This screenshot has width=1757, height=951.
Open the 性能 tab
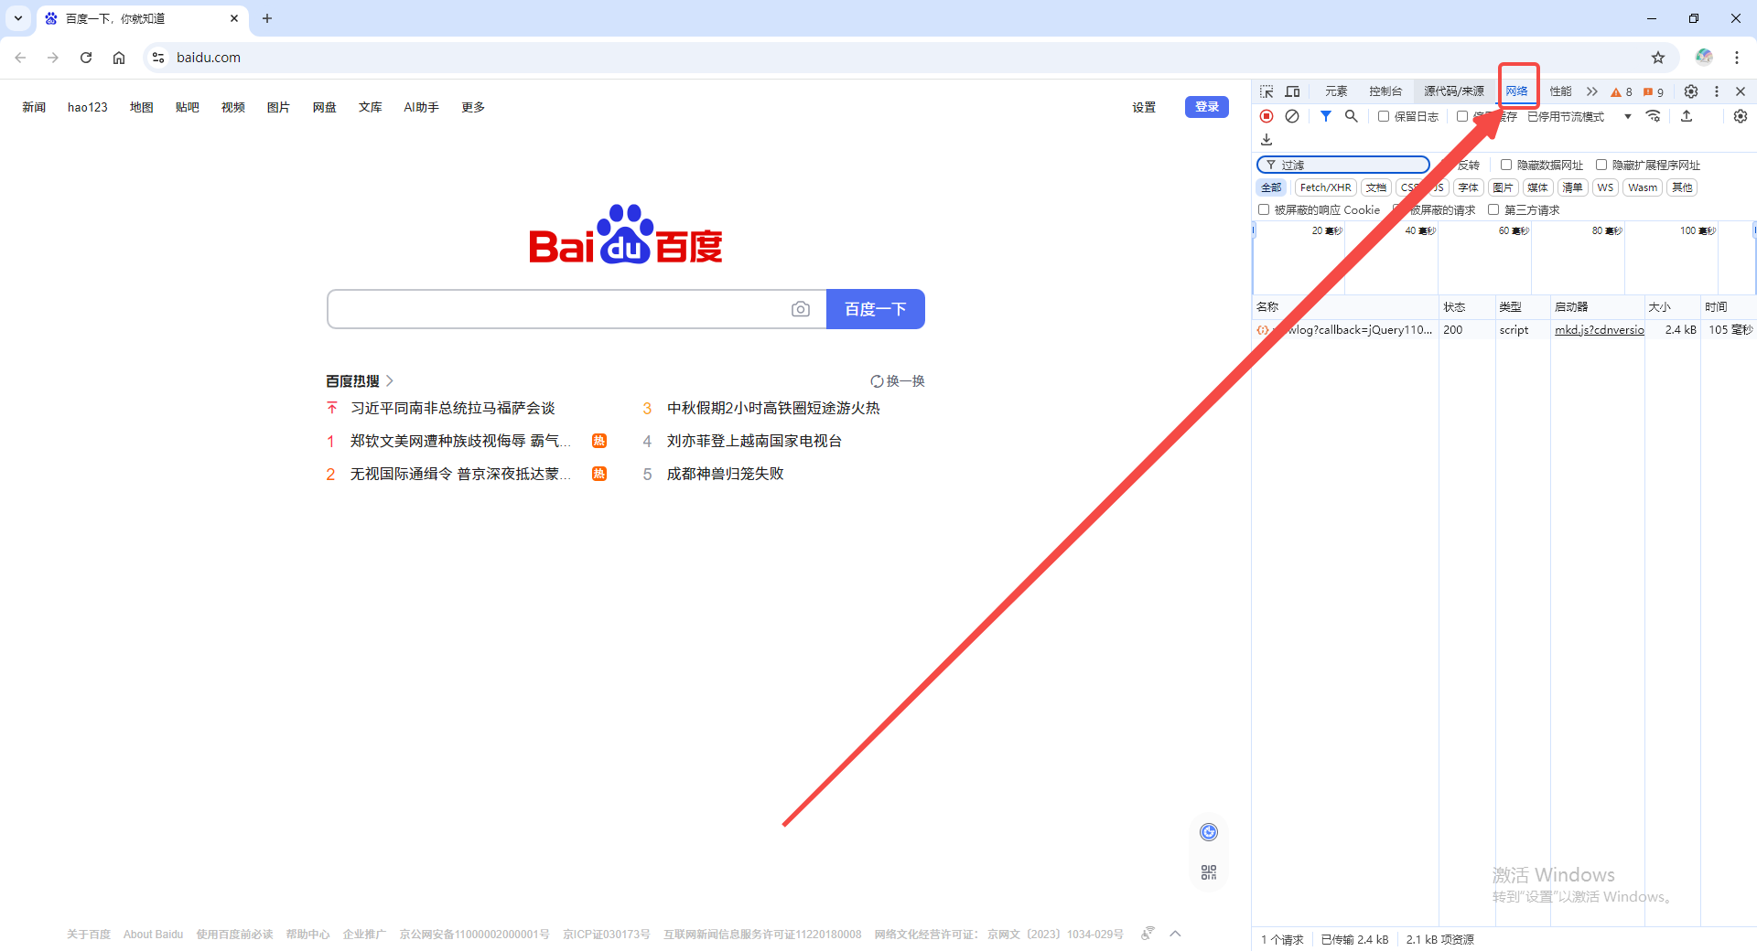tap(1561, 91)
